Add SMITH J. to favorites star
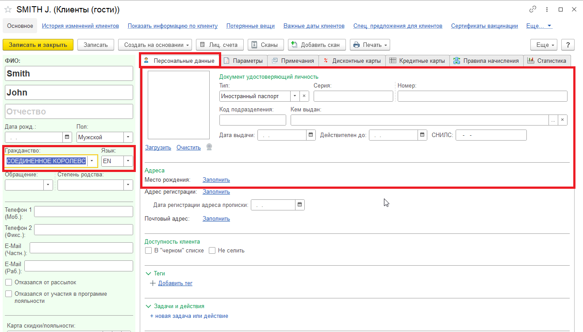This screenshot has width=583, height=332. pos(8,9)
